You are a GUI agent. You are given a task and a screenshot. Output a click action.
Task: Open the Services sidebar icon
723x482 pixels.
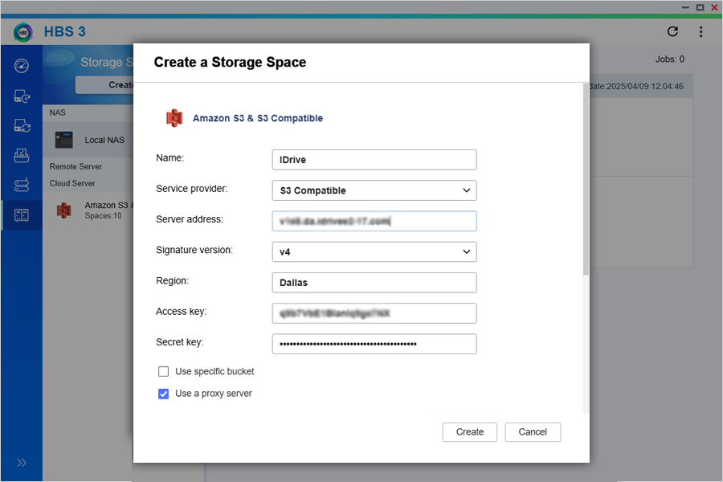22,186
